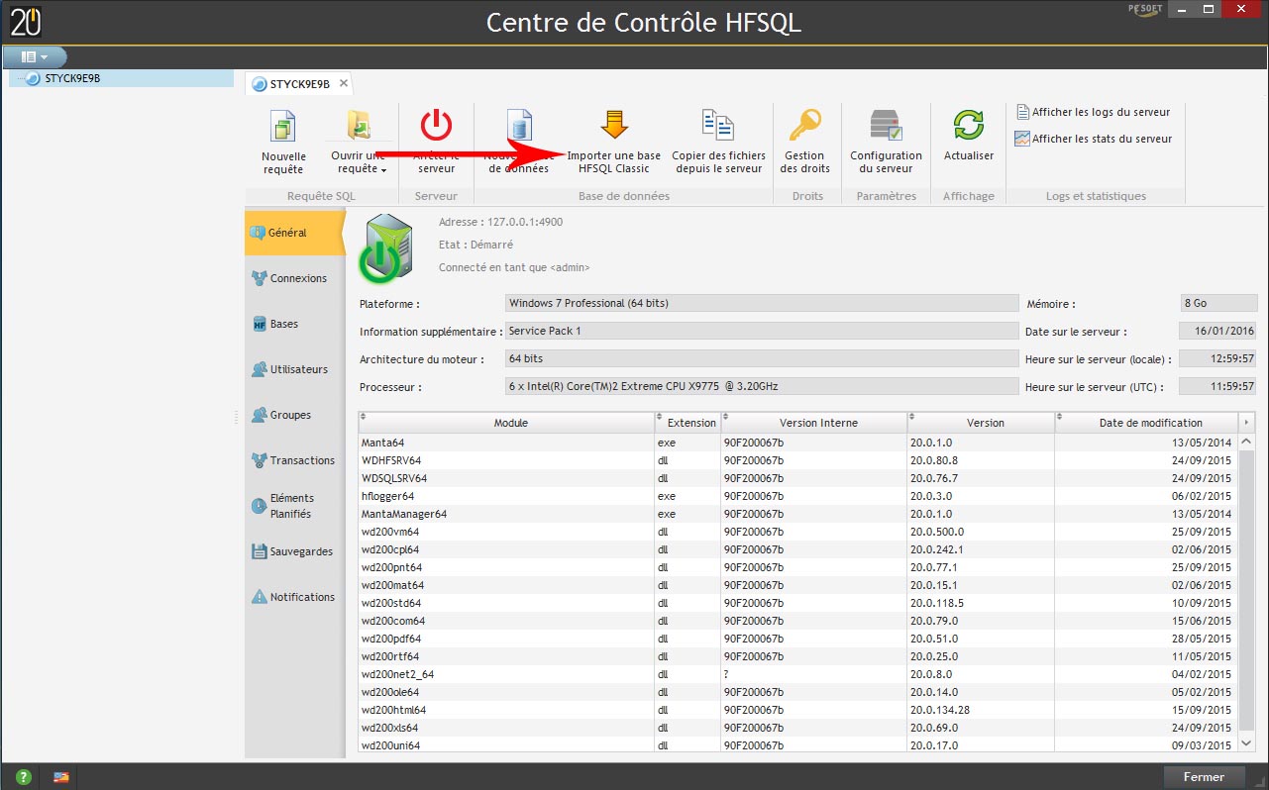Image resolution: width=1269 pixels, height=790 pixels.
Task: Expand the Ouvrir une requête dropdown arrow
Action: (383, 170)
